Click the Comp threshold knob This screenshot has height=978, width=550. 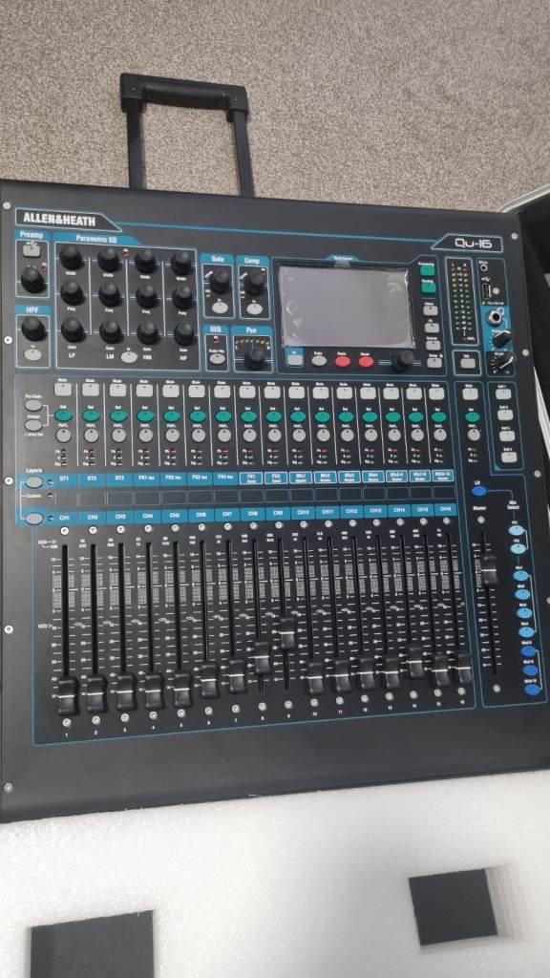click(254, 282)
